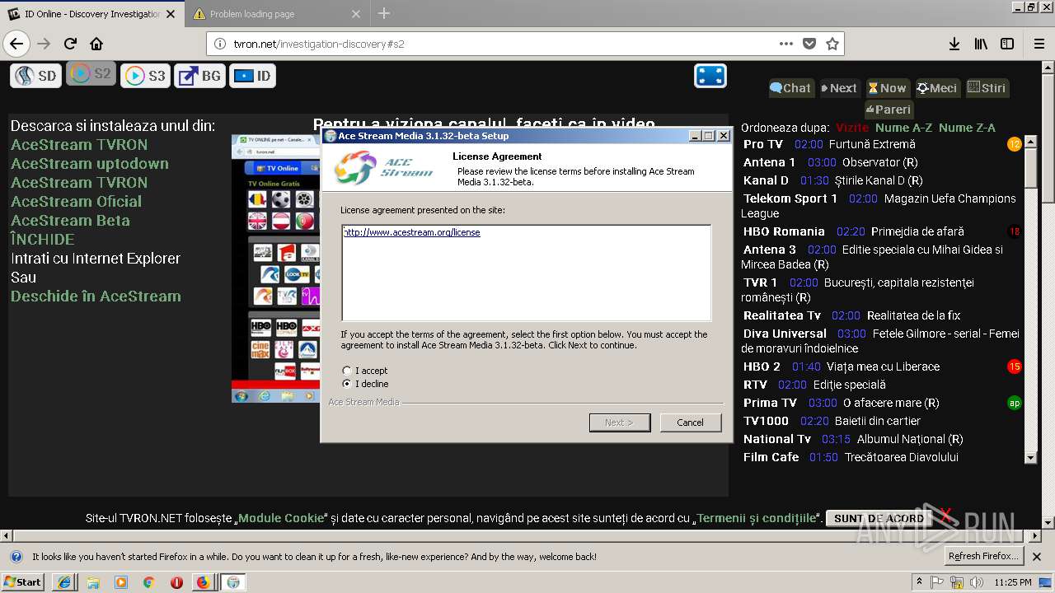Open AceStream Oficial download link
The image size is (1055, 593).
pos(76,202)
